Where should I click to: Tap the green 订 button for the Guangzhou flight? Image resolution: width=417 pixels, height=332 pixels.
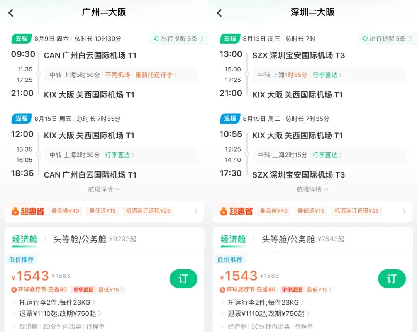point(183,279)
